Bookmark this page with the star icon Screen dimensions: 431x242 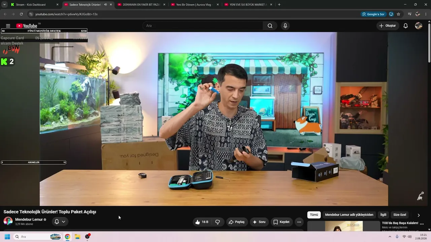398,14
